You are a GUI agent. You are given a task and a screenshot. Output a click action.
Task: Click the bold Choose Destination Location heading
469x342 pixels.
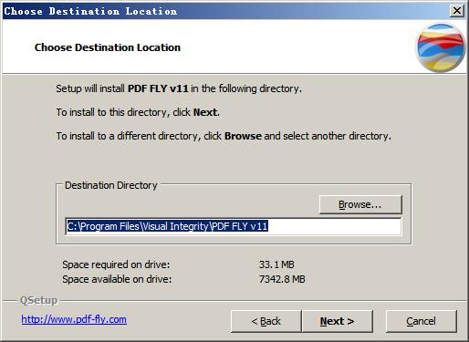pyautogui.click(x=108, y=47)
